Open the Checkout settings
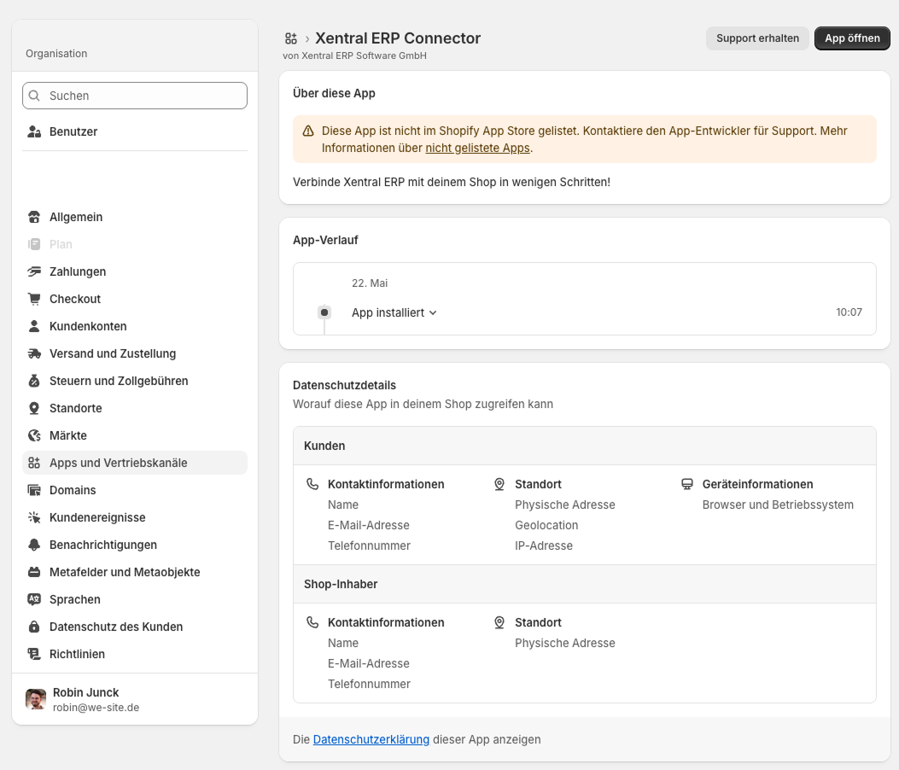The image size is (899, 770). click(x=135, y=300)
